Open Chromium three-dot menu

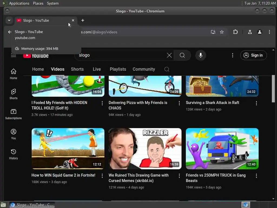click(x=269, y=32)
